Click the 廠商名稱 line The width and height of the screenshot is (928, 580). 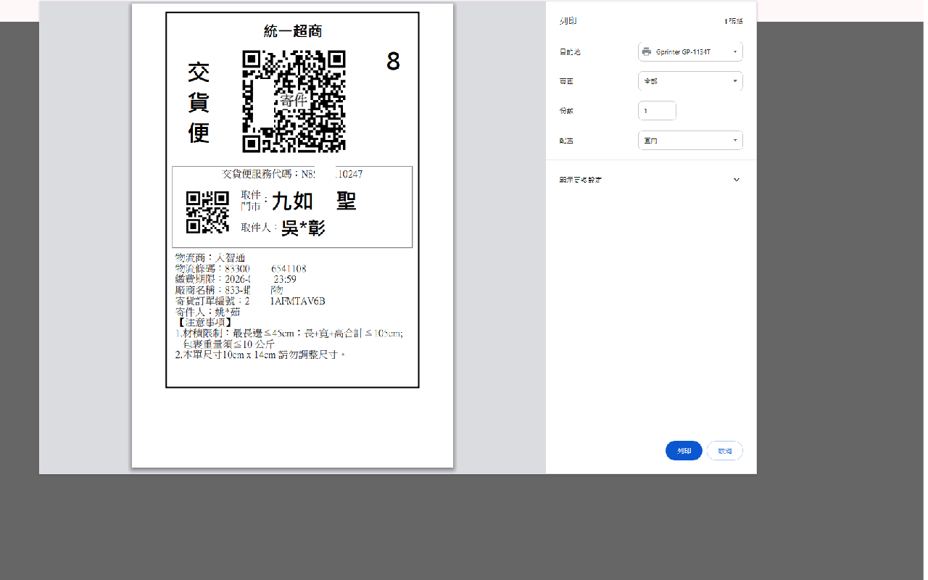click(x=229, y=290)
